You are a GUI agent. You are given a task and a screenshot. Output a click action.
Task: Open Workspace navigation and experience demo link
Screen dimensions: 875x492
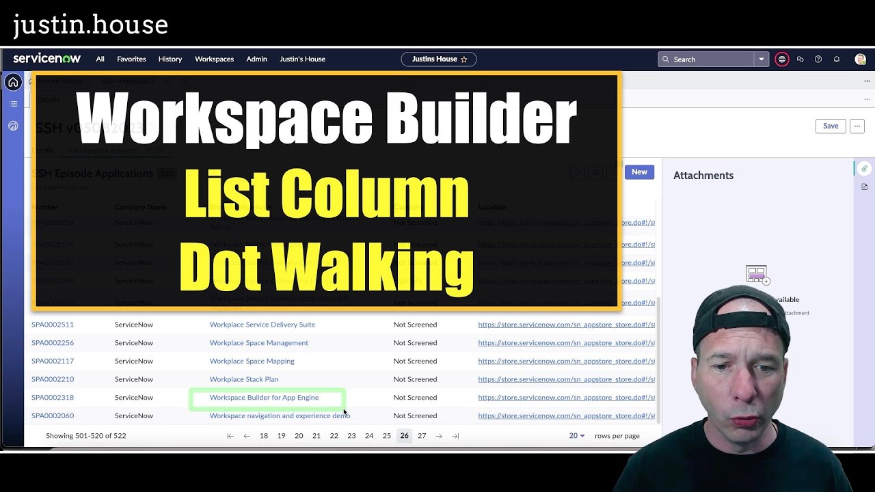pos(280,415)
